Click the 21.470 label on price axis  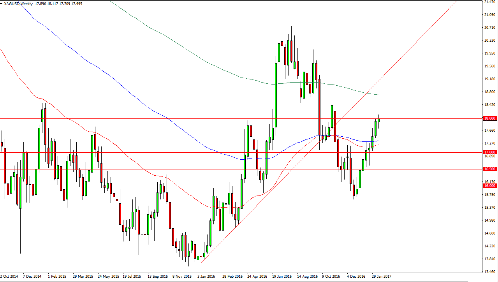489,2
